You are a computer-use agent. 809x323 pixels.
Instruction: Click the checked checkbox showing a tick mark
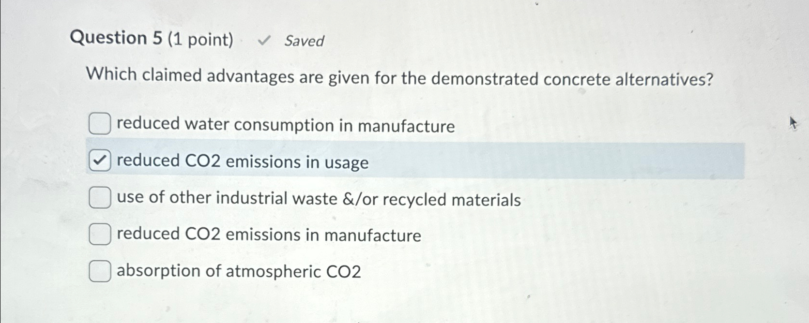(101, 161)
